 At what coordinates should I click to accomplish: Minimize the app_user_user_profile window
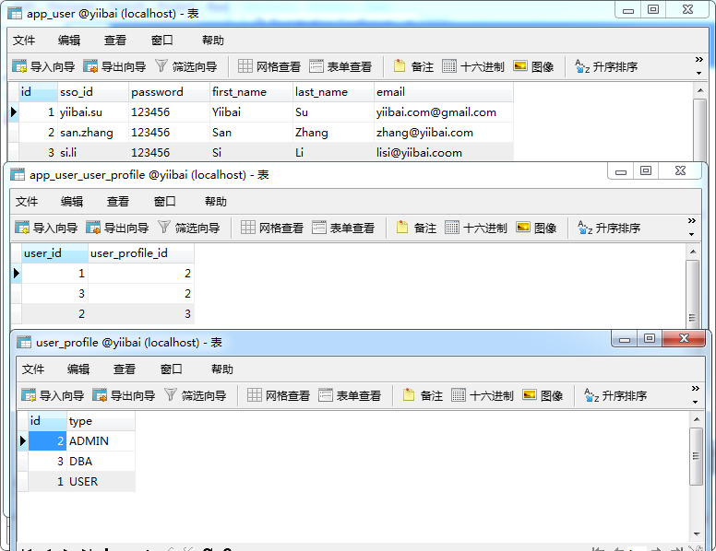tap(621, 171)
